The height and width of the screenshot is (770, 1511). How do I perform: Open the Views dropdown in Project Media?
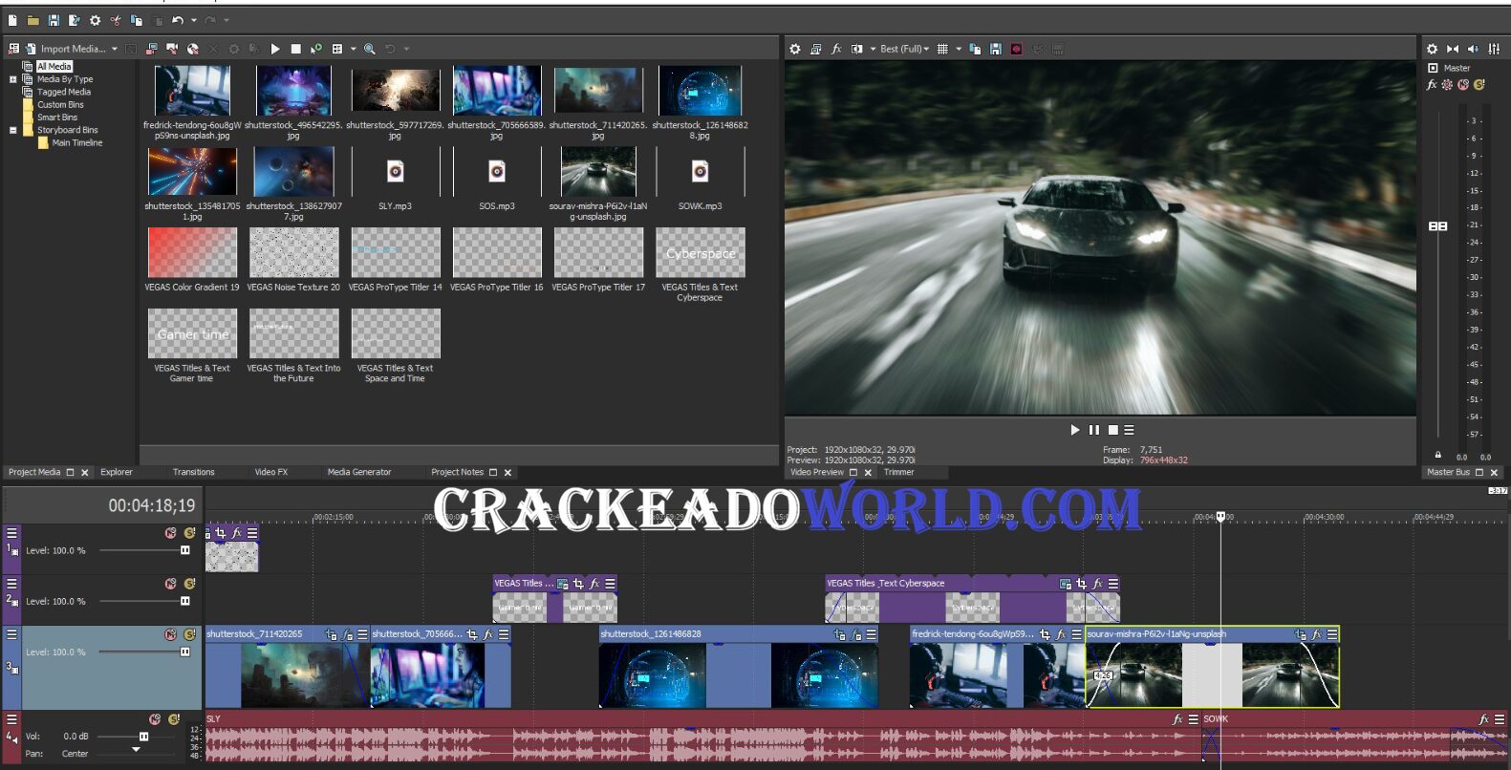353,49
